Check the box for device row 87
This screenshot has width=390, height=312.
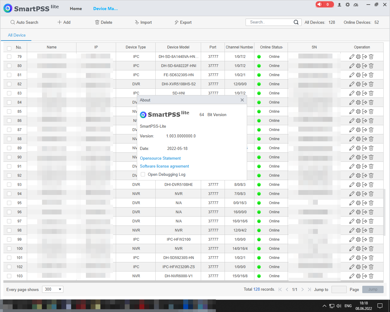coord(9,130)
